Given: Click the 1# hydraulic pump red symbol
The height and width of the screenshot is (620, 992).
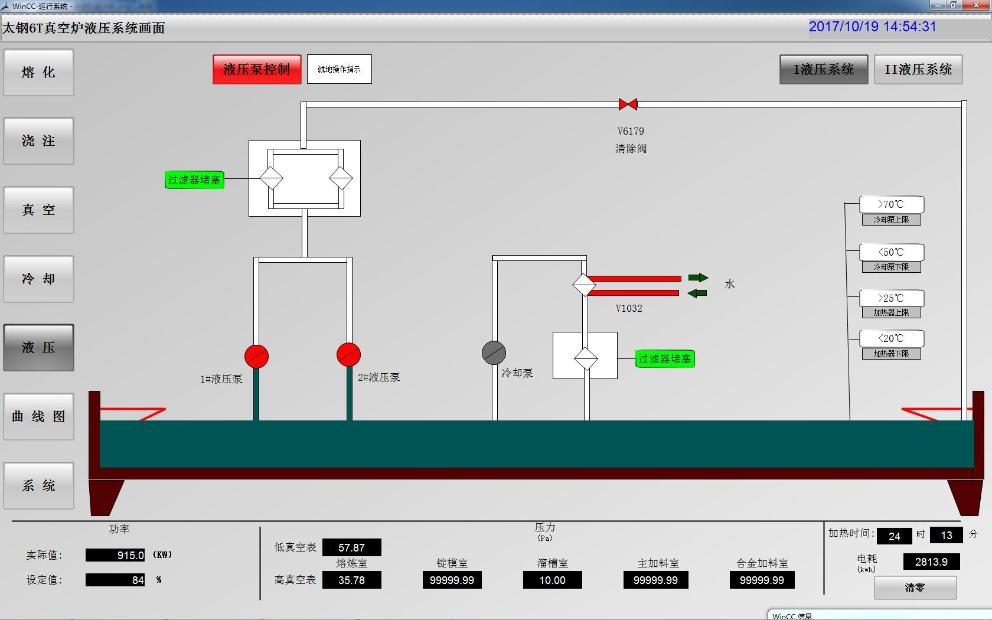Looking at the screenshot, I should [x=256, y=356].
